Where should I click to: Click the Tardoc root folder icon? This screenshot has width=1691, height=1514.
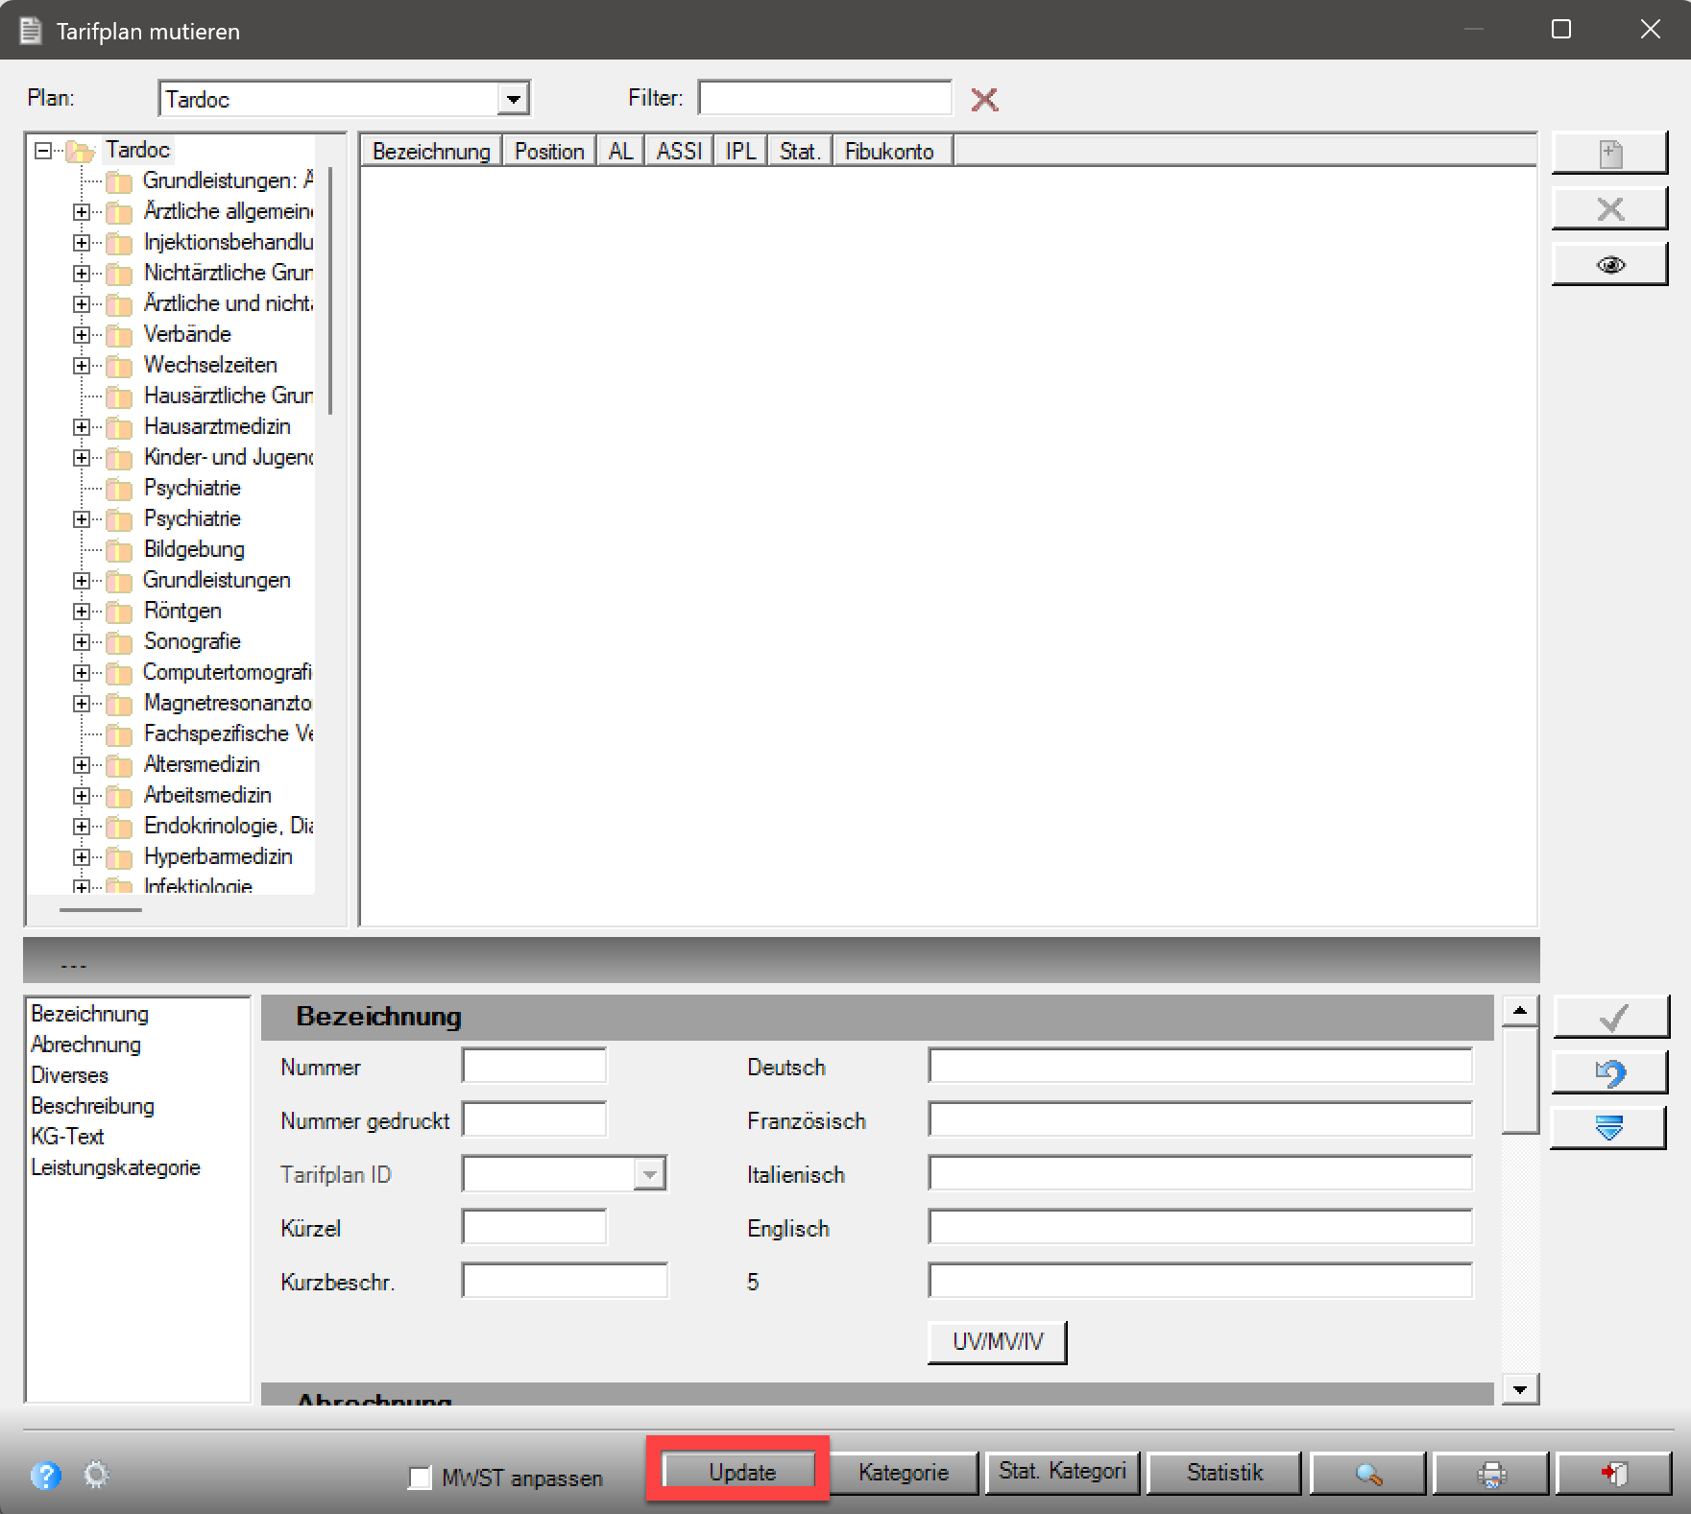pyautogui.click(x=80, y=151)
